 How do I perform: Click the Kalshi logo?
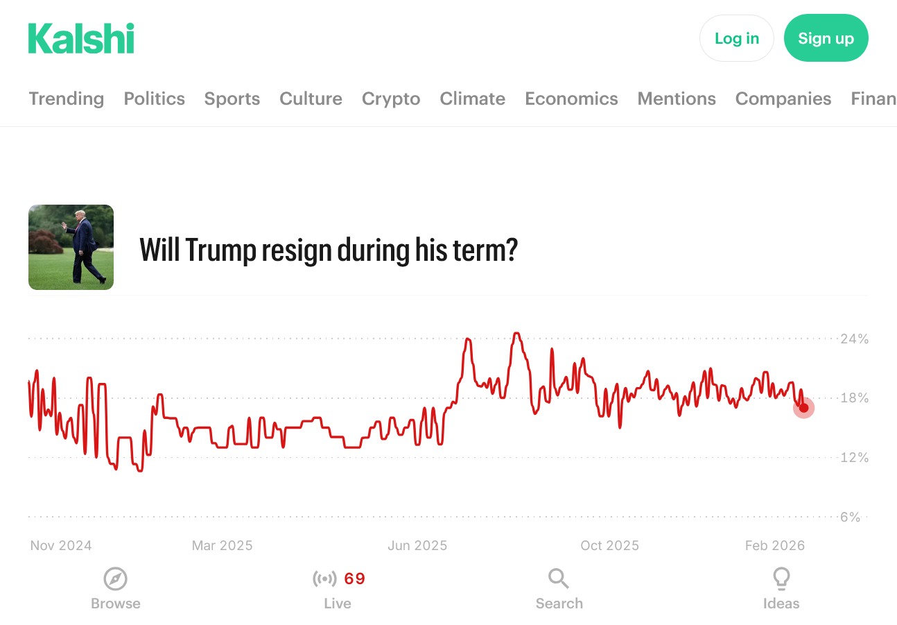(81, 38)
